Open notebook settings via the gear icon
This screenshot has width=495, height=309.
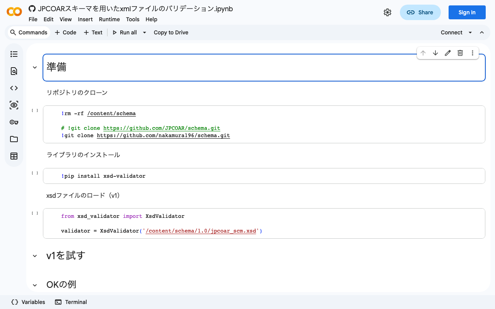(x=387, y=12)
